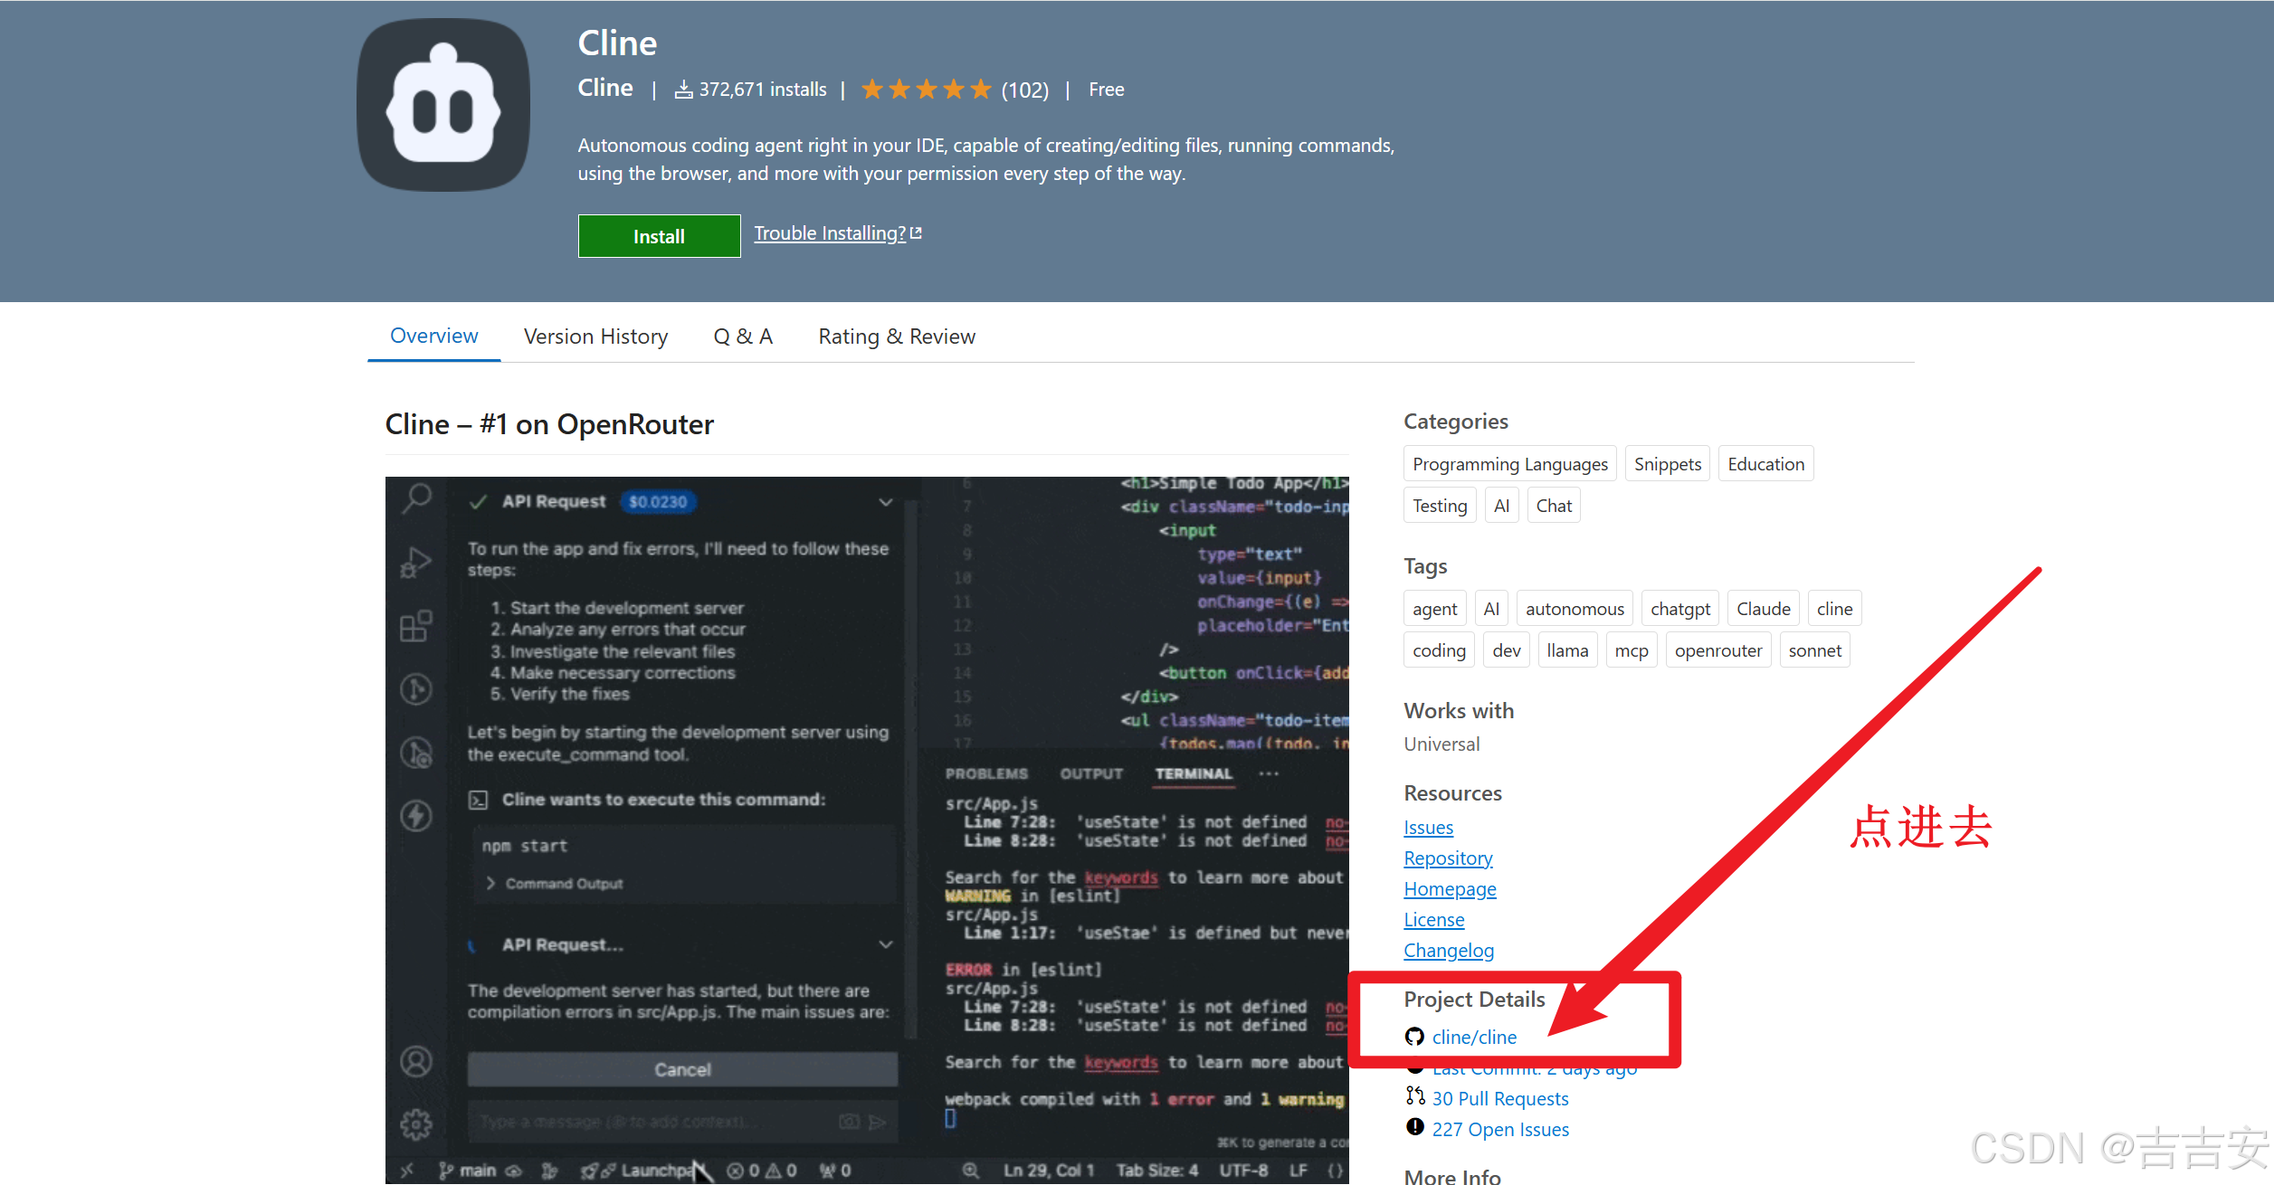Click the agent tag
The height and width of the screenshot is (1185, 2274).
coord(1434,609)
